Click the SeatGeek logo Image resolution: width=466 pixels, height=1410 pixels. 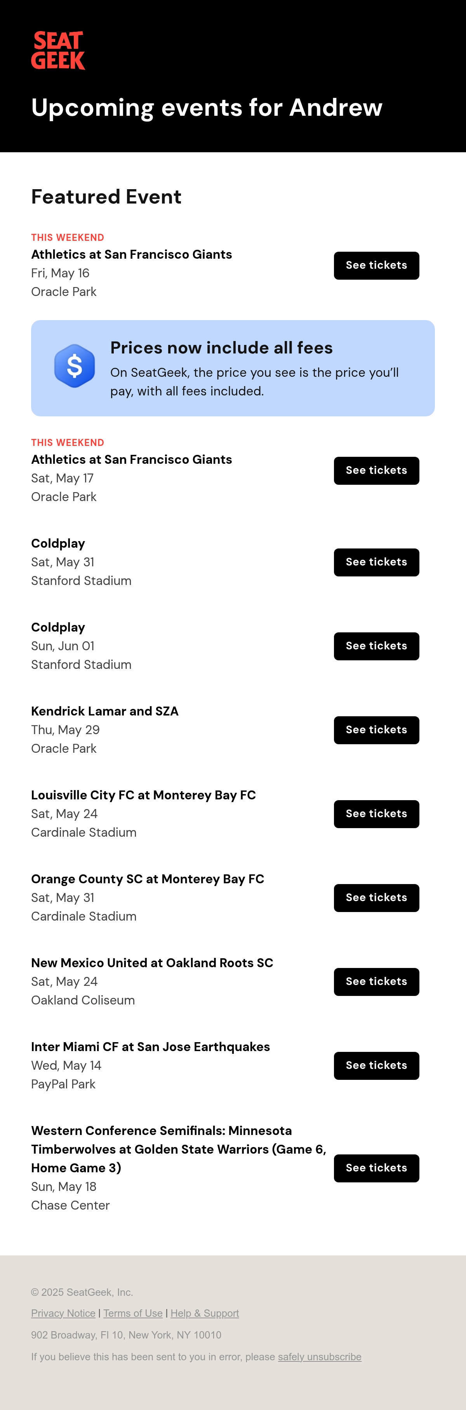pyautogui.click(x=58, y=50)
